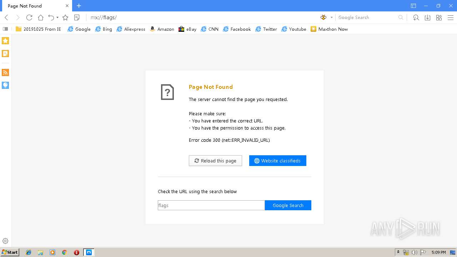
Task: Open the extensions grid icon
Action: [439, 17]
